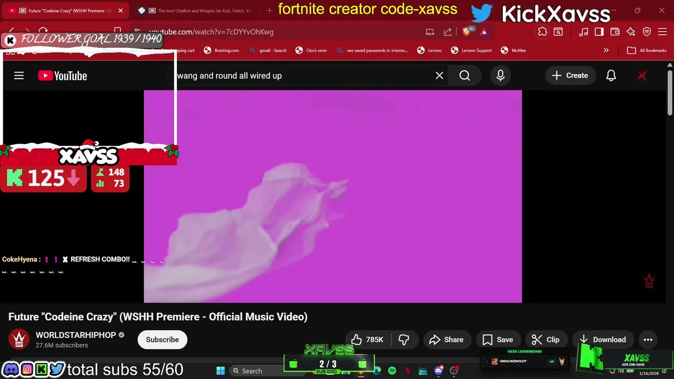Viewport: 674px width, 379px height.
Task: Click the Share button under video
Action: (447, 340)
